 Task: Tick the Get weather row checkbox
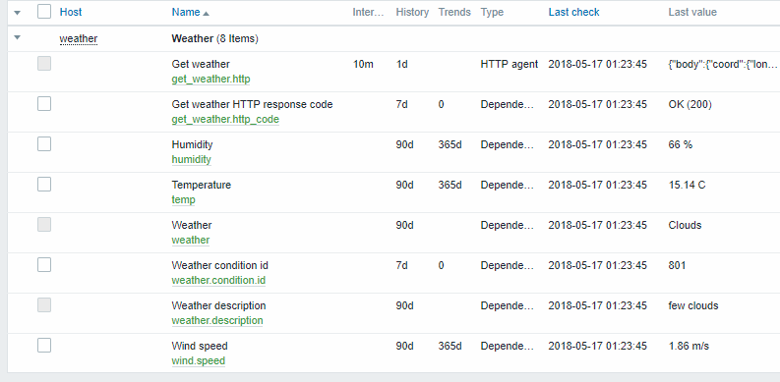[x=44, y=64]
